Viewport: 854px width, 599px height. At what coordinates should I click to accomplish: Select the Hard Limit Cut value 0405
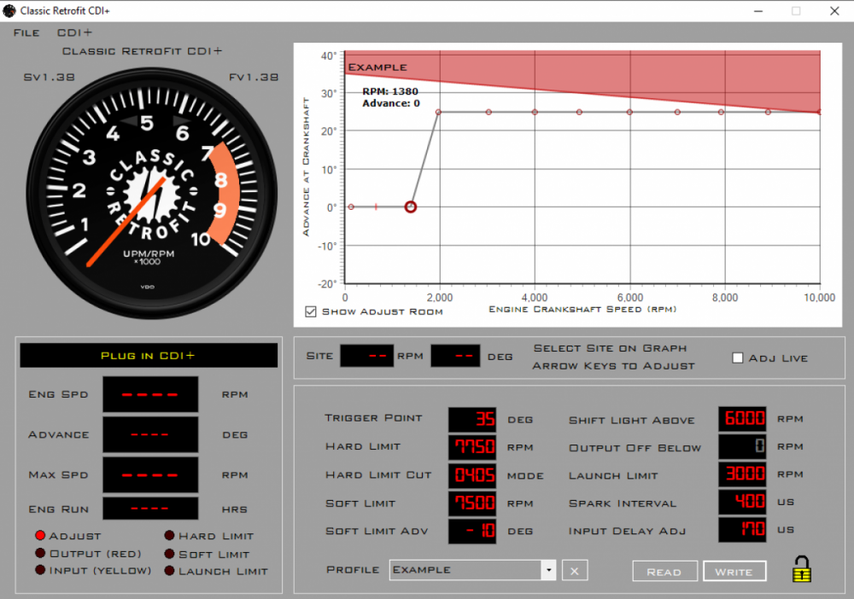pyautogui.click(x=472, y=475)
